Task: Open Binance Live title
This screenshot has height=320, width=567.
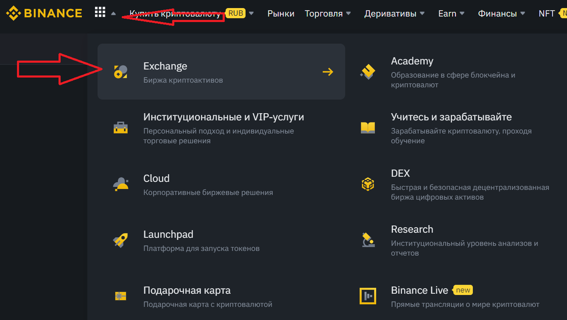Action: click(420, 290)
